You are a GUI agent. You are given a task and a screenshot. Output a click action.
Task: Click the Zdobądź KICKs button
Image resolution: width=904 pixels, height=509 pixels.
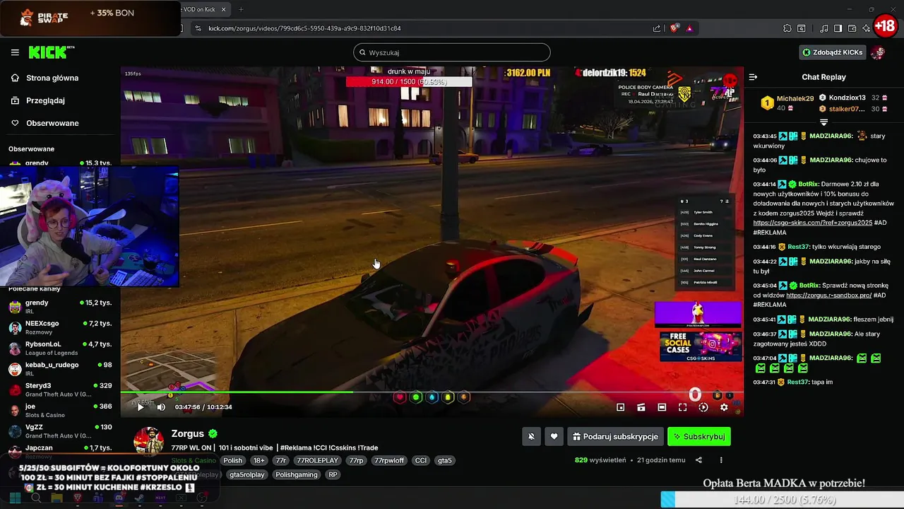pyautogui.click(x=832, y=52)
